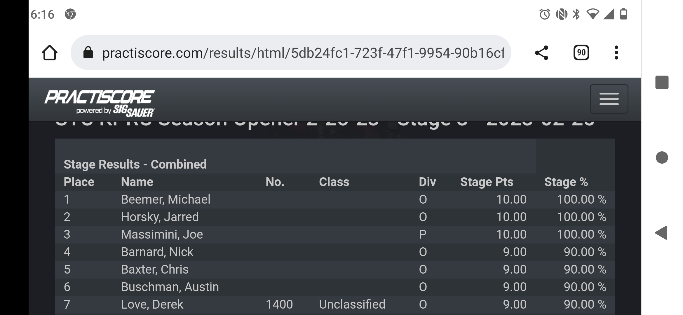
Task: Tap the Beemer, Michael row
Action: pos(335,199)
